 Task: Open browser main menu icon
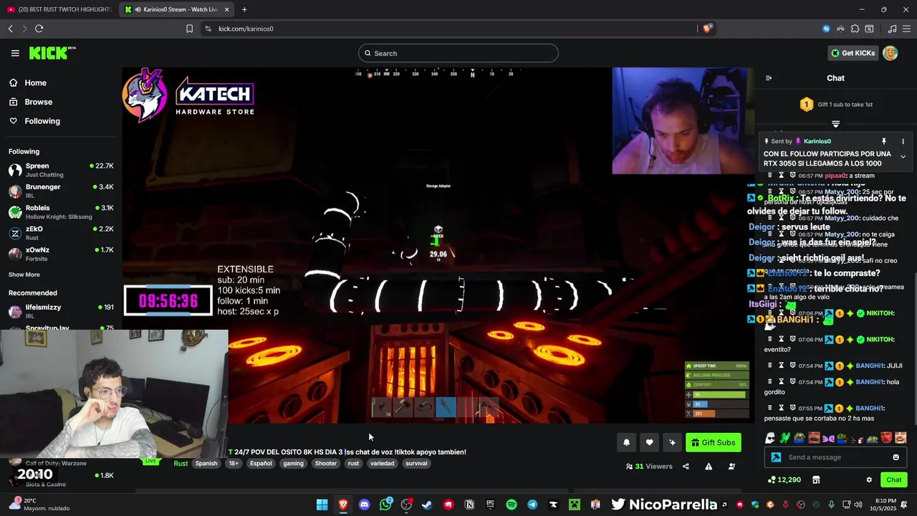906,29
